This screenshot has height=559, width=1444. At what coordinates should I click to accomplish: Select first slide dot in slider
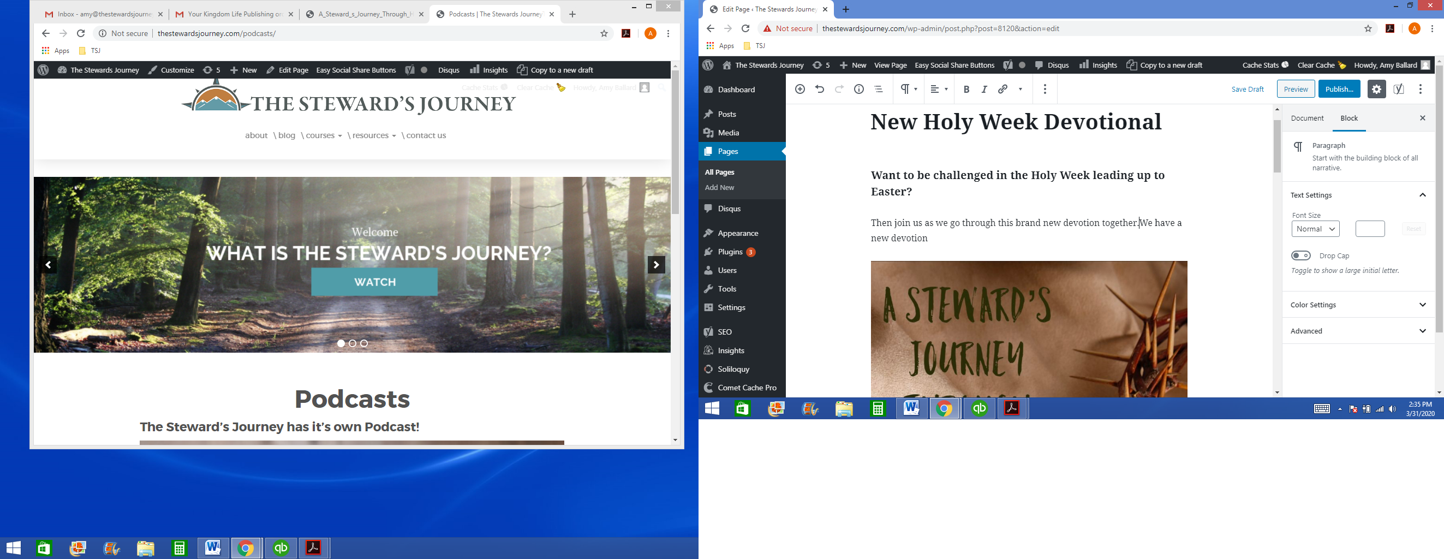point(341,343)
